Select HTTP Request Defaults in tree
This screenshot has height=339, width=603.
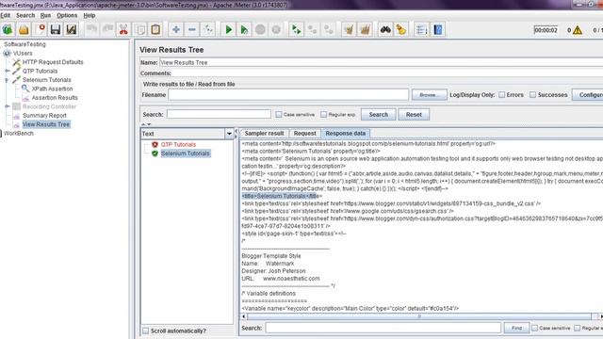coord(53,62)
